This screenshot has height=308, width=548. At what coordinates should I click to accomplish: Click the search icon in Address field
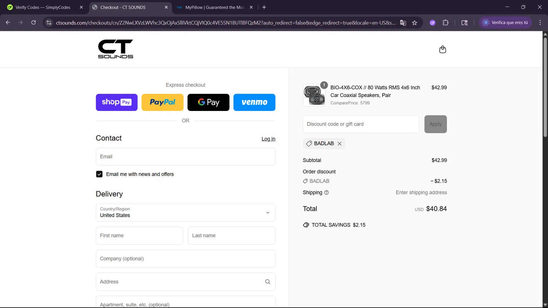click(267, 282)
